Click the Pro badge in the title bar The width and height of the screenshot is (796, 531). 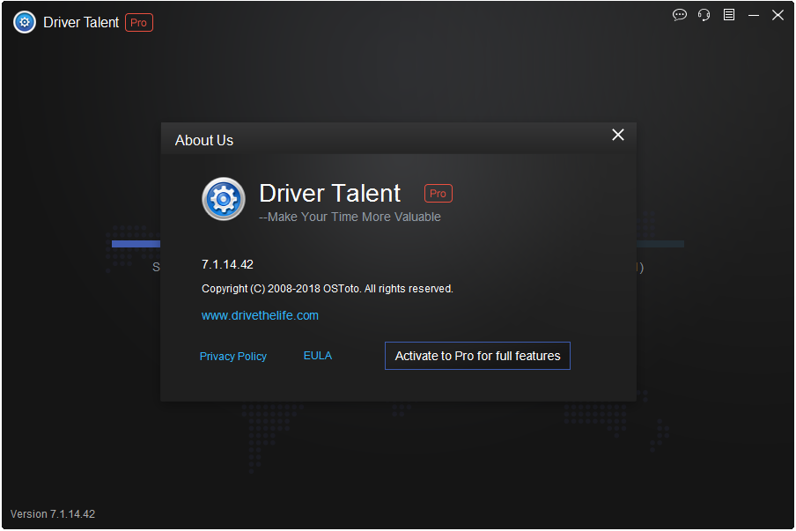tap(139, 23)
